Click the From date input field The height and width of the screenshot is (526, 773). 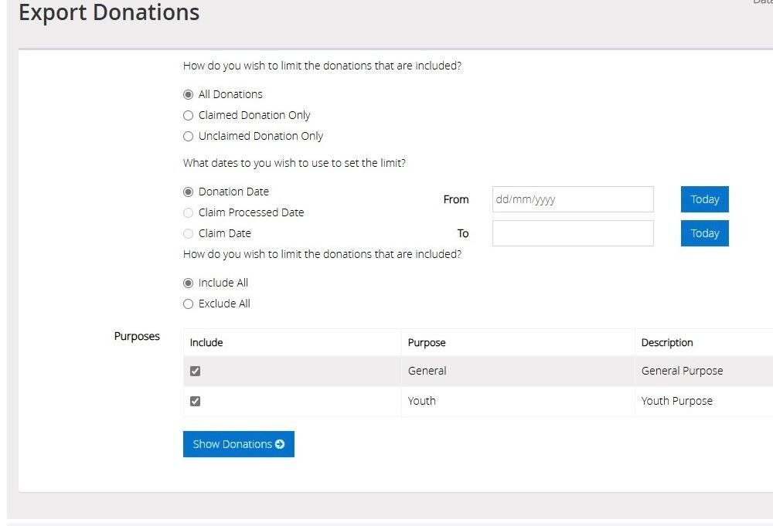(x=572, y=199)
